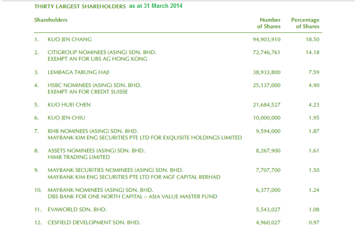Click share count 21,684,527
The image size is (356, 226).
pyautogui.click(x=267, y=105)
